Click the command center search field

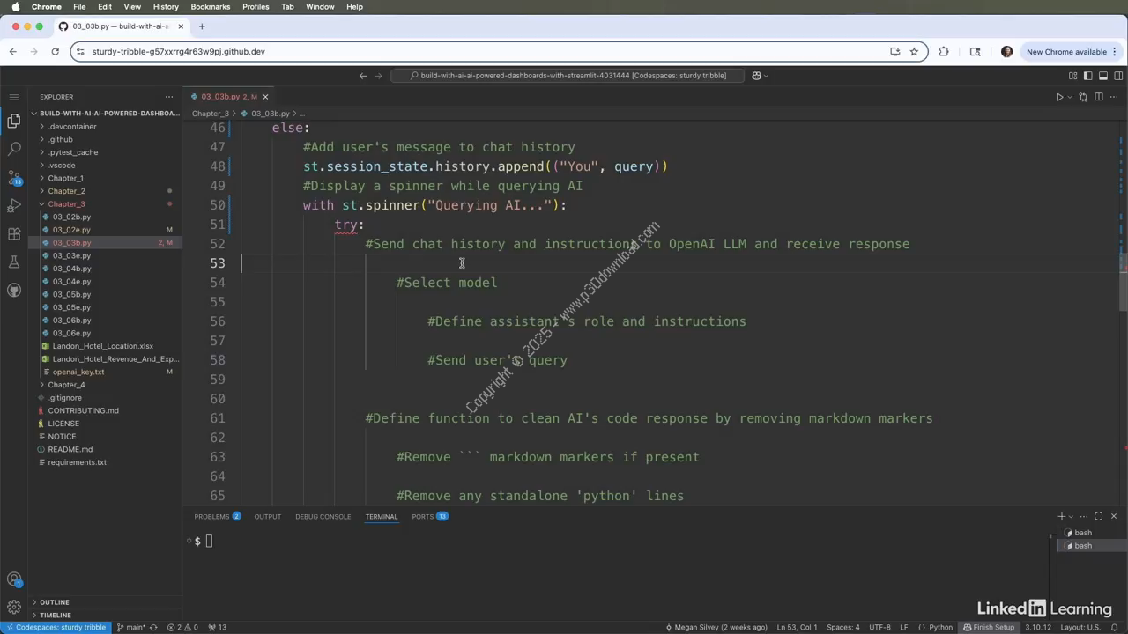click(x=568, y=76)
